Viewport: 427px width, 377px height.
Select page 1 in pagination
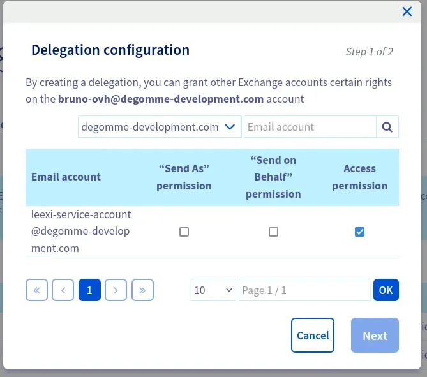[x=89, y=290]
